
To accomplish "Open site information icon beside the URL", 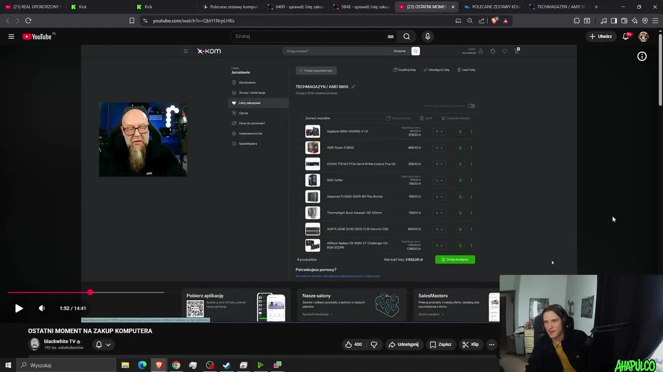I will coord(145,21).
